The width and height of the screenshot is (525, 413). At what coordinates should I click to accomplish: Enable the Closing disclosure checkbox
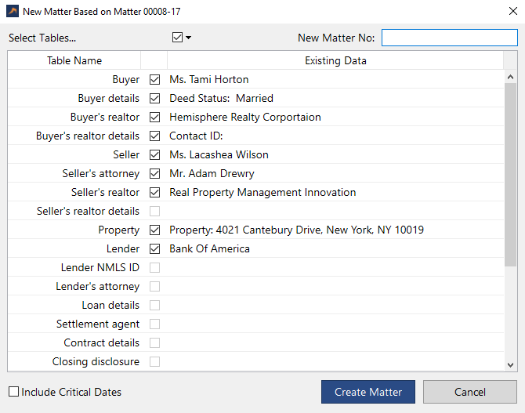[x=154, y=361]
